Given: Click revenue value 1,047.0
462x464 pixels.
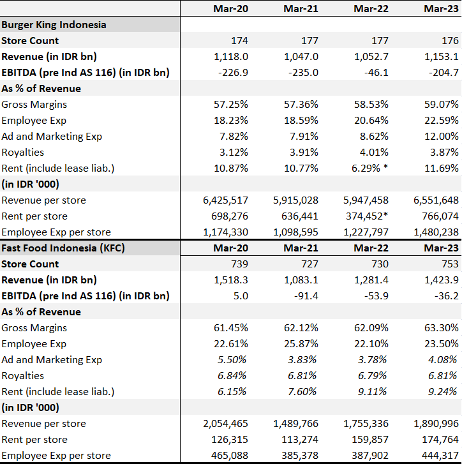Looking at the screenshot, I should [301, 57].
